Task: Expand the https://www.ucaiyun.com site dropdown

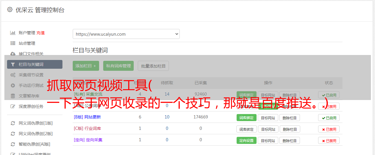Action: (126, 34)
